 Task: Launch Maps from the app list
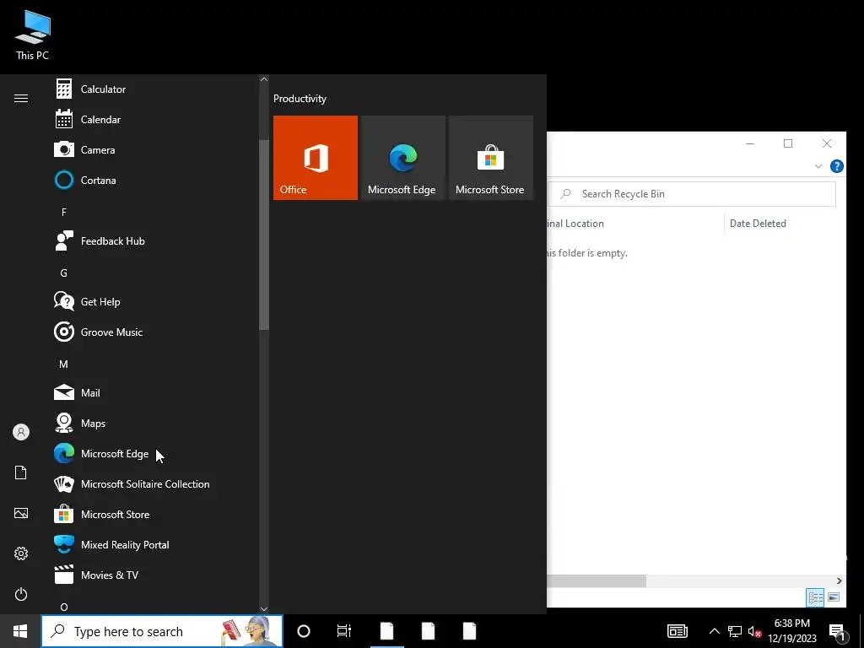[154, 424]
